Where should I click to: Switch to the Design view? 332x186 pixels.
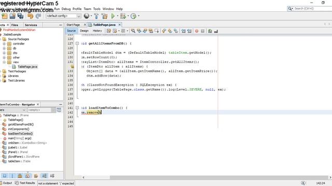(x=84, y=31)
